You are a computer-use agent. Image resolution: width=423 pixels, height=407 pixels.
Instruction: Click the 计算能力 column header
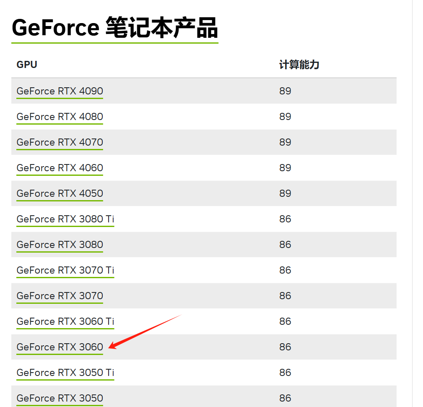click(299, 65)
